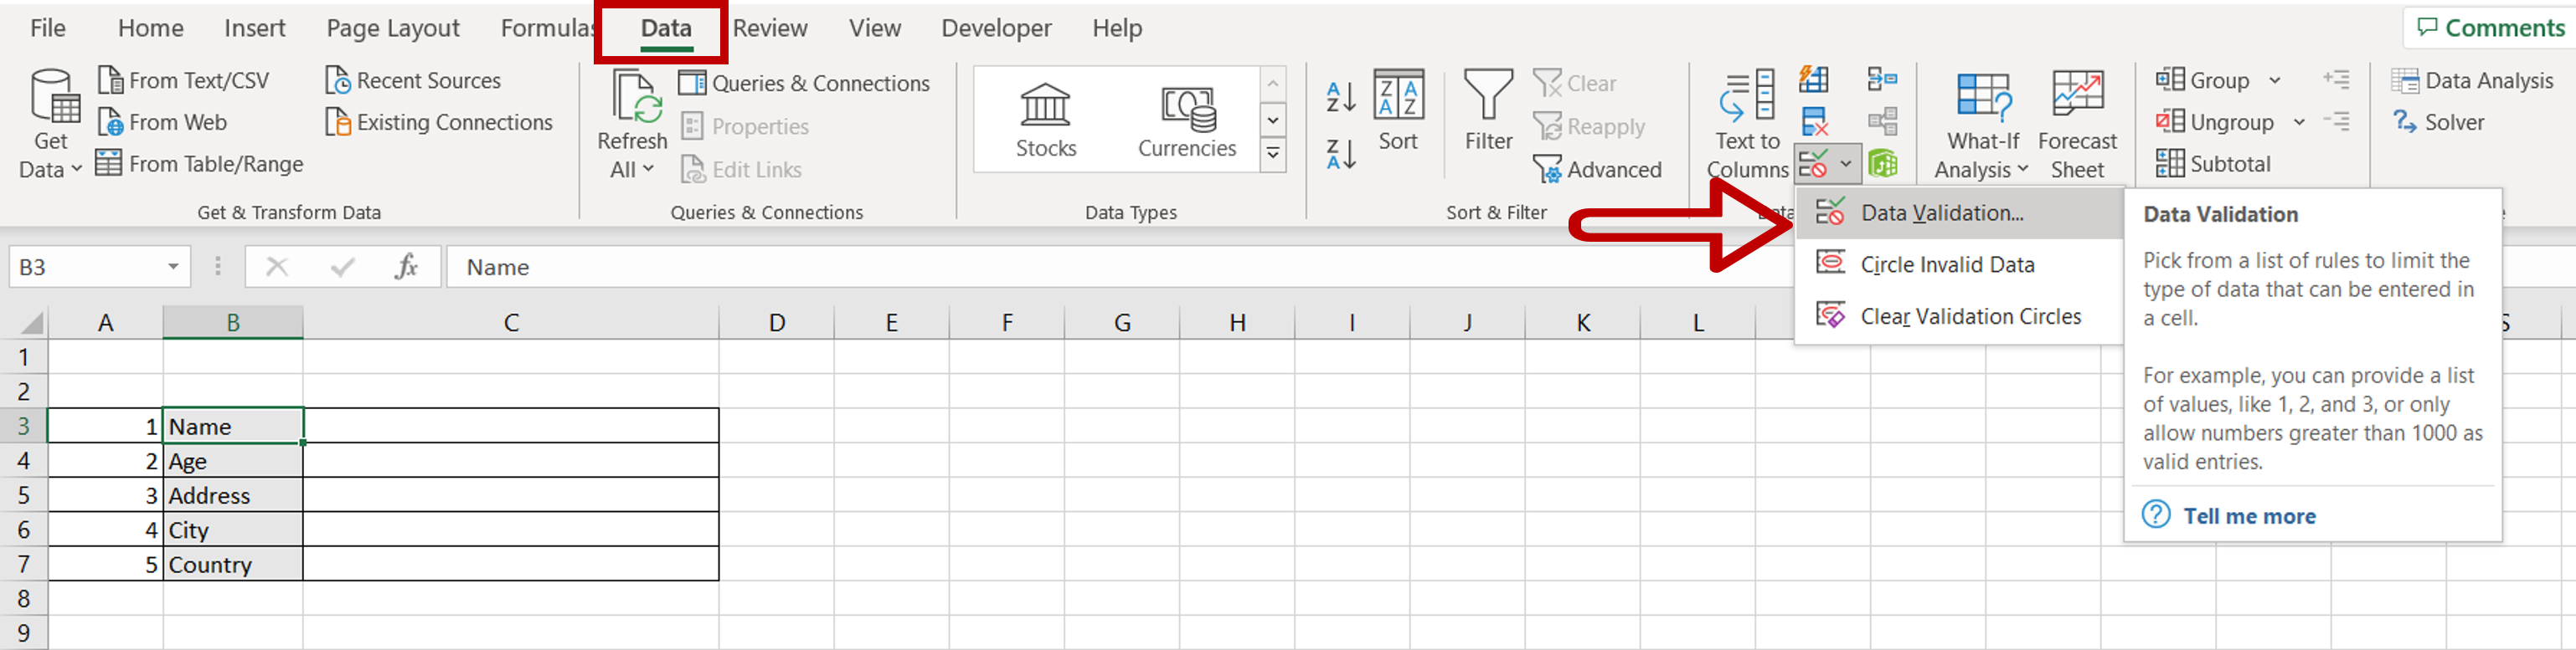Image resolution: width=2576 pixels, height=650 pixels.
Task: Click into the formula bar
Action: click(x=1120, y=267)
